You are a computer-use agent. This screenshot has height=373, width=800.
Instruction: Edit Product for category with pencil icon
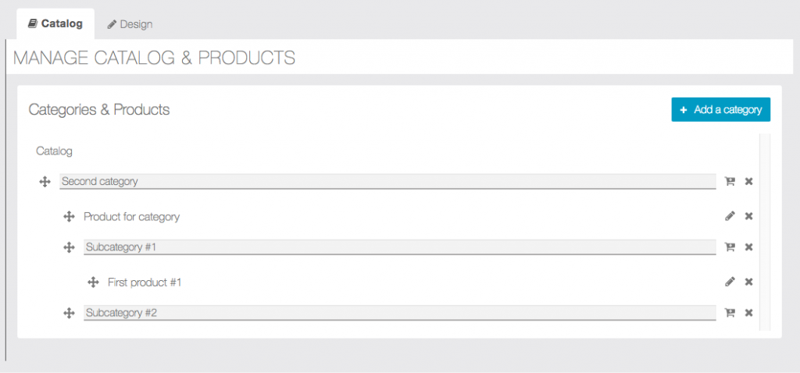pos(730,216)
